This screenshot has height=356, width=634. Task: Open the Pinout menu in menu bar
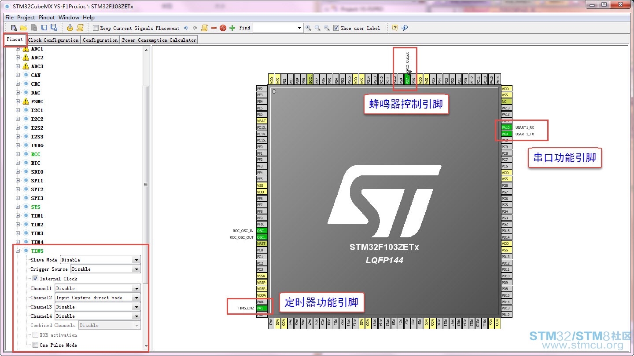[x=47, y=18]
